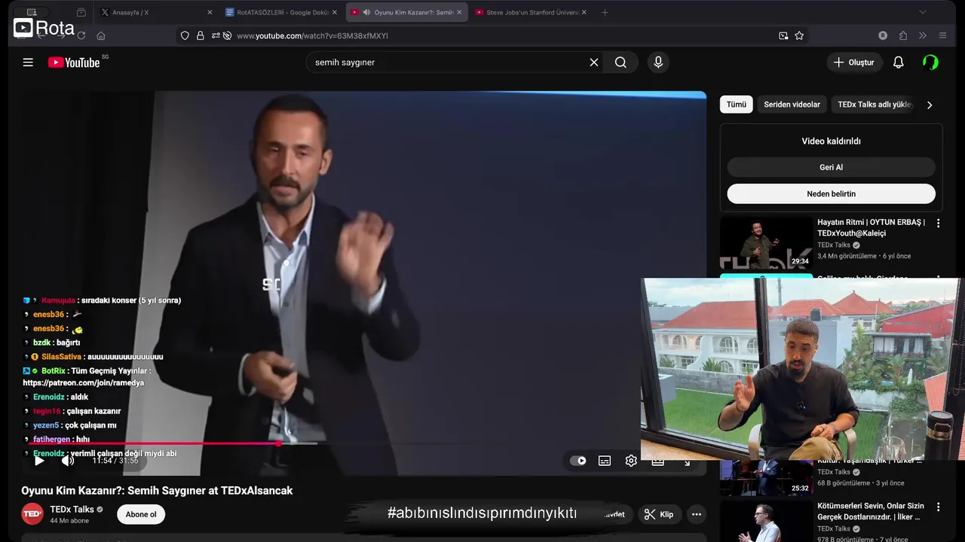Image resolution: width=965 pixels, height=542 pixels.
Task: Start voice search with microphone icon
Action: coord(658,62)
